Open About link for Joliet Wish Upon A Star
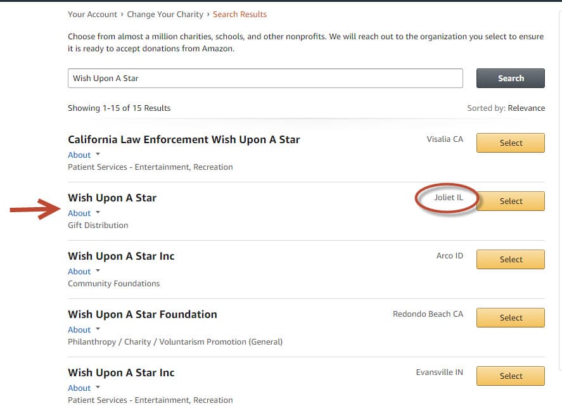This screenshot has width=562, height=413. pos(79,213)
